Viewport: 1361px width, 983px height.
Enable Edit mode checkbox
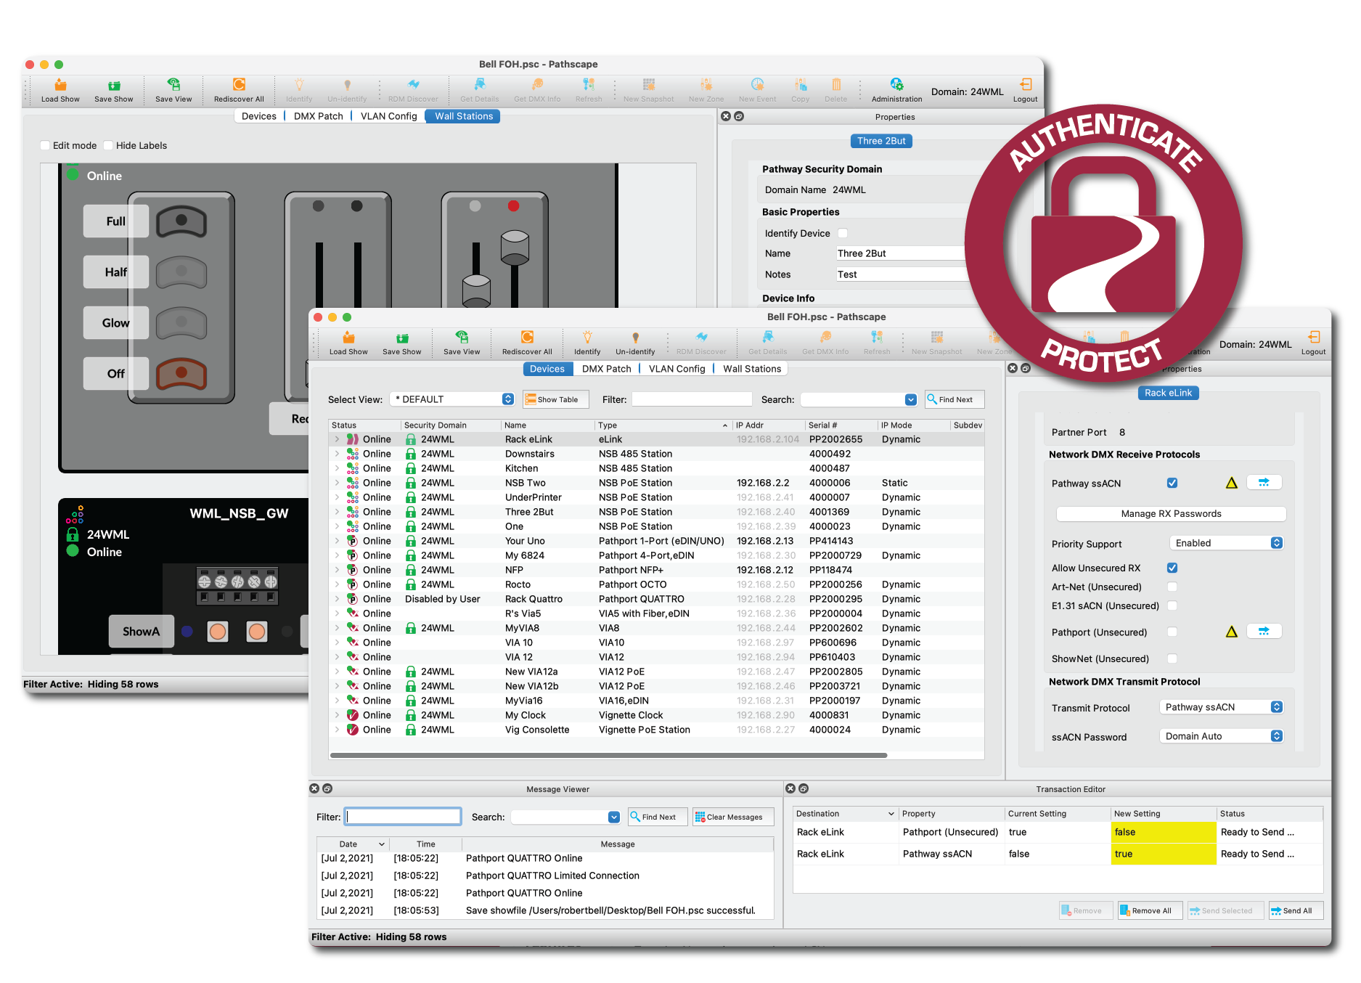click(x=45, y=145)
